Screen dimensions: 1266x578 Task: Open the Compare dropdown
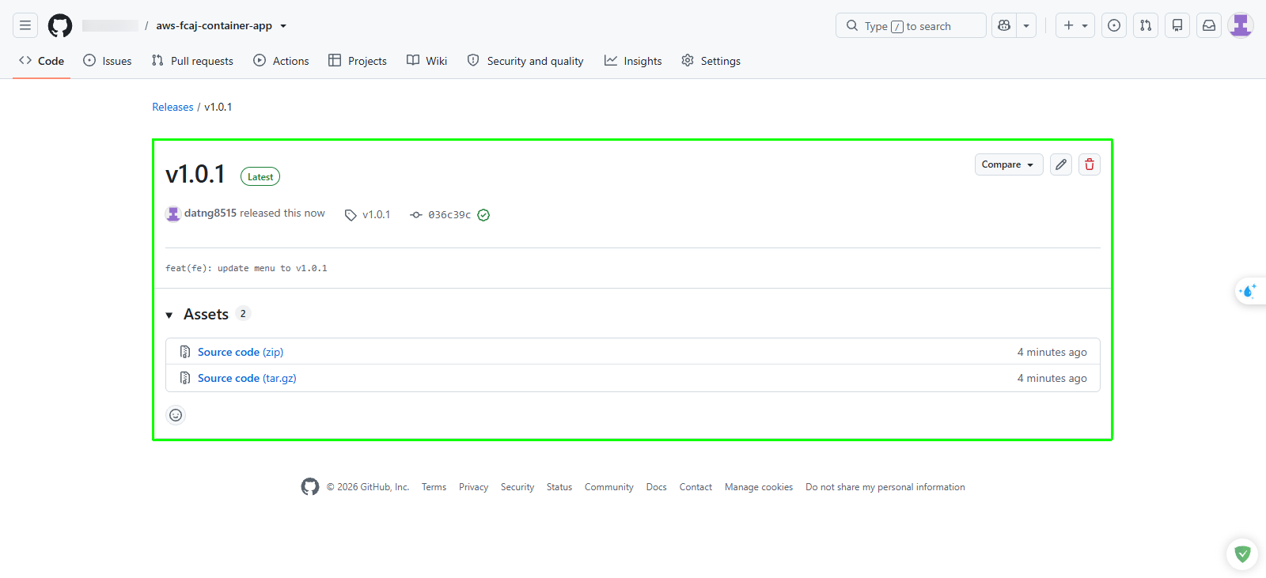[1009, 164]
